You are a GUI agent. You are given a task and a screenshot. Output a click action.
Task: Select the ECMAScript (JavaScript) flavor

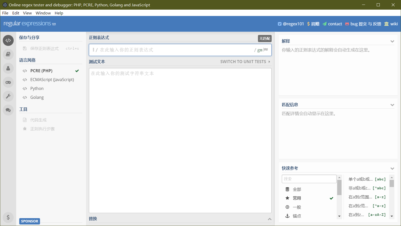click(51, 80)
